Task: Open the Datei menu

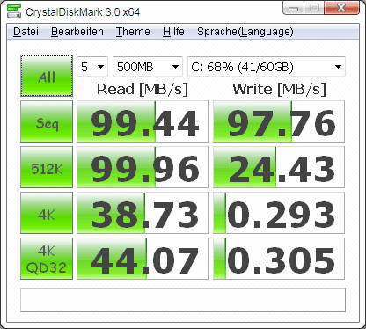Action: point(26,32)
